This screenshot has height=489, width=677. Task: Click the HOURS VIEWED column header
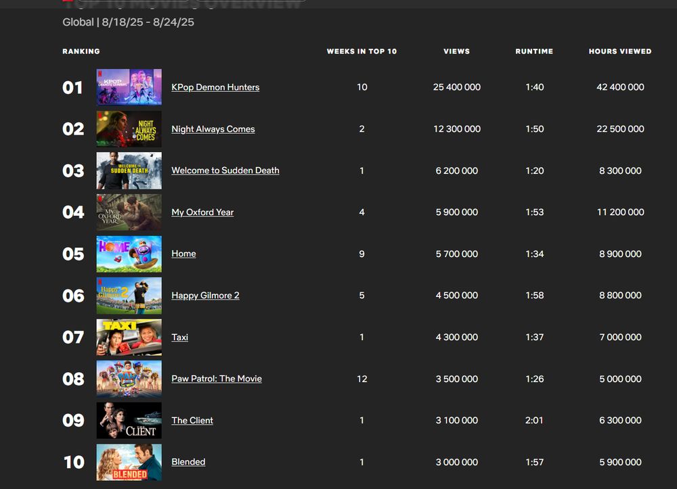pos(620,51)
